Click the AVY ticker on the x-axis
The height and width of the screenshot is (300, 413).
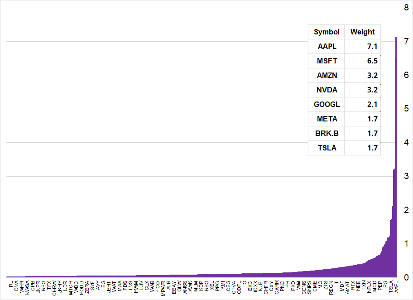98,285
